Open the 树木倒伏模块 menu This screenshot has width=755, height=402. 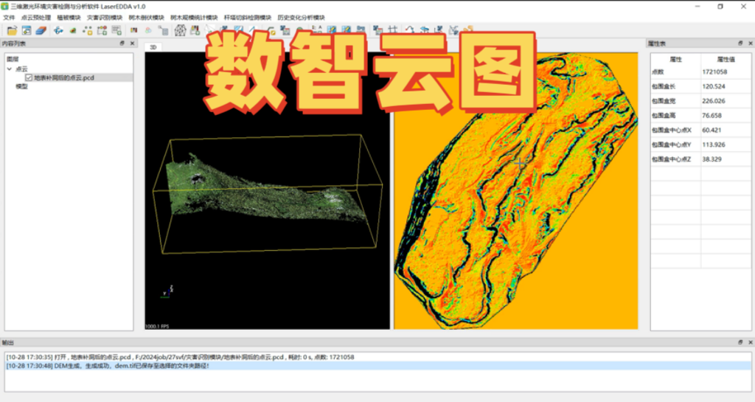click(x=147, y=17)
